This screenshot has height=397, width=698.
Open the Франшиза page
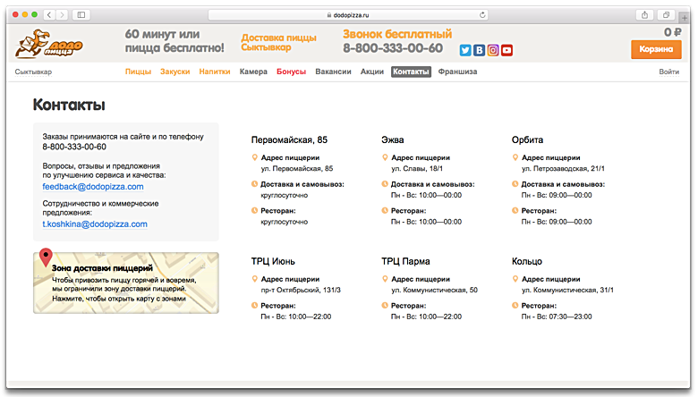(x=457, y=72)
